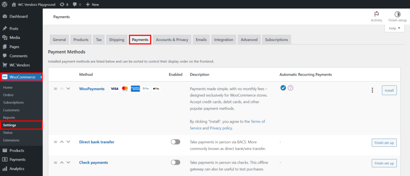Open Customers in WooCommerce submenu
Screen dimensions: 410x176
(11, 110)
